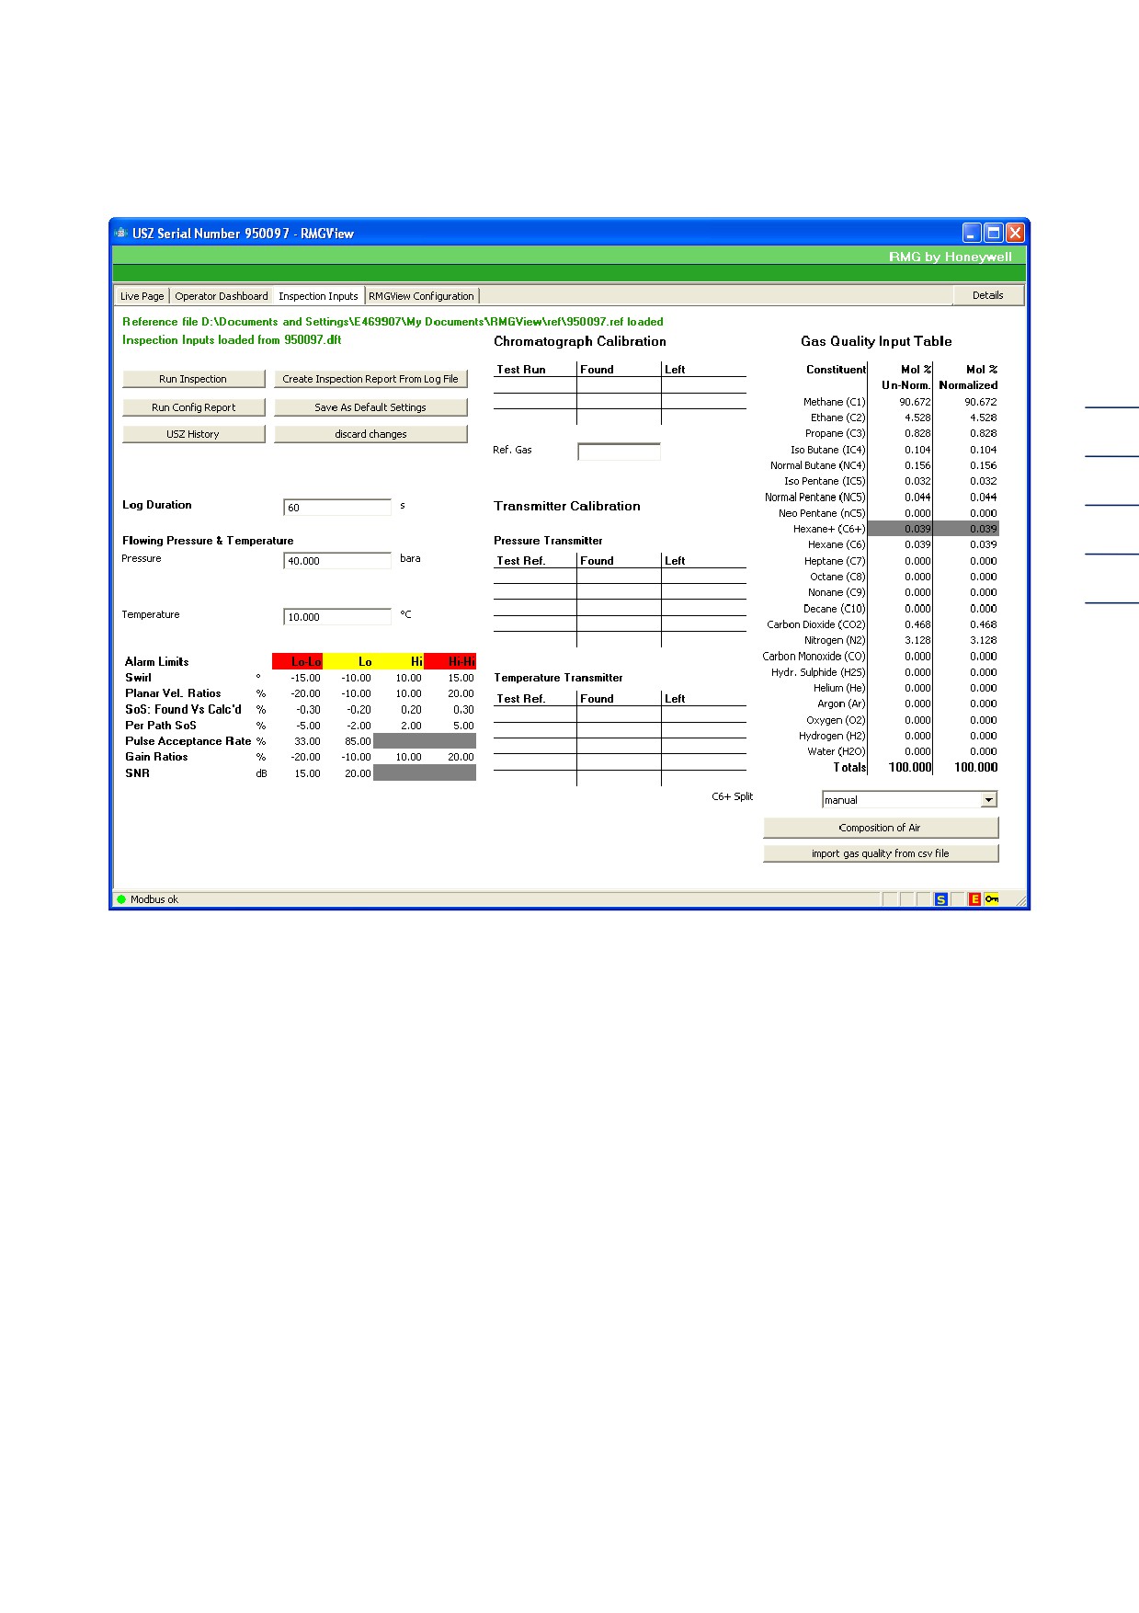Click Run Config Report button
1139x1613 pixels.
click(193, 407)
